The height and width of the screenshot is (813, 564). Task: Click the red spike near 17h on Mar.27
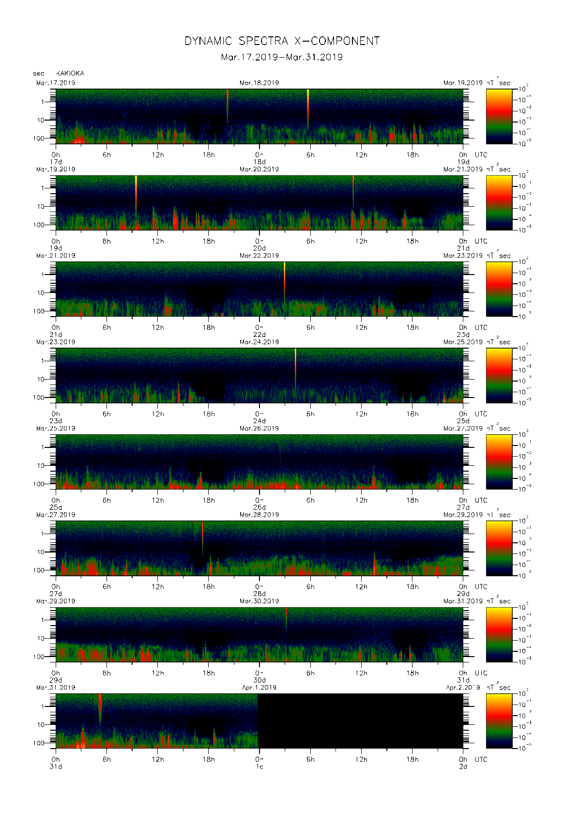pyautogui.click(x=202, y=539)
